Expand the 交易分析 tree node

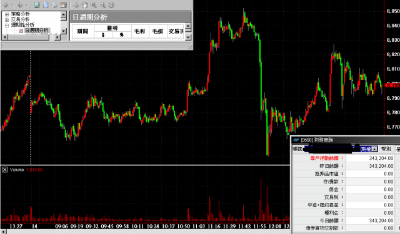pyautogui.click(x=7, y=19)
